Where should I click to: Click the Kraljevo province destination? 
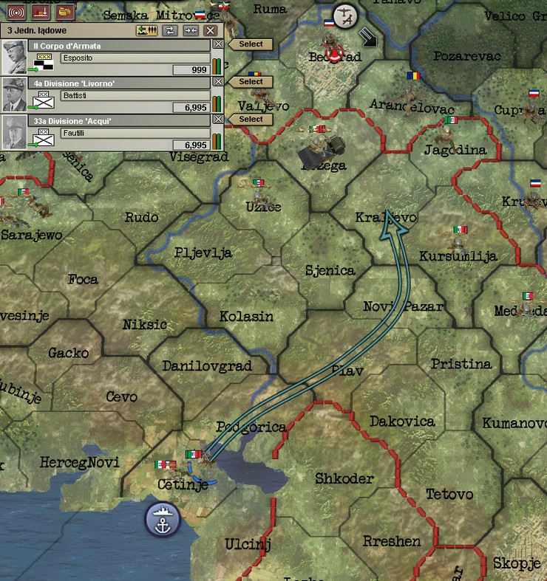pyautogui.click(x=386, y=218)
